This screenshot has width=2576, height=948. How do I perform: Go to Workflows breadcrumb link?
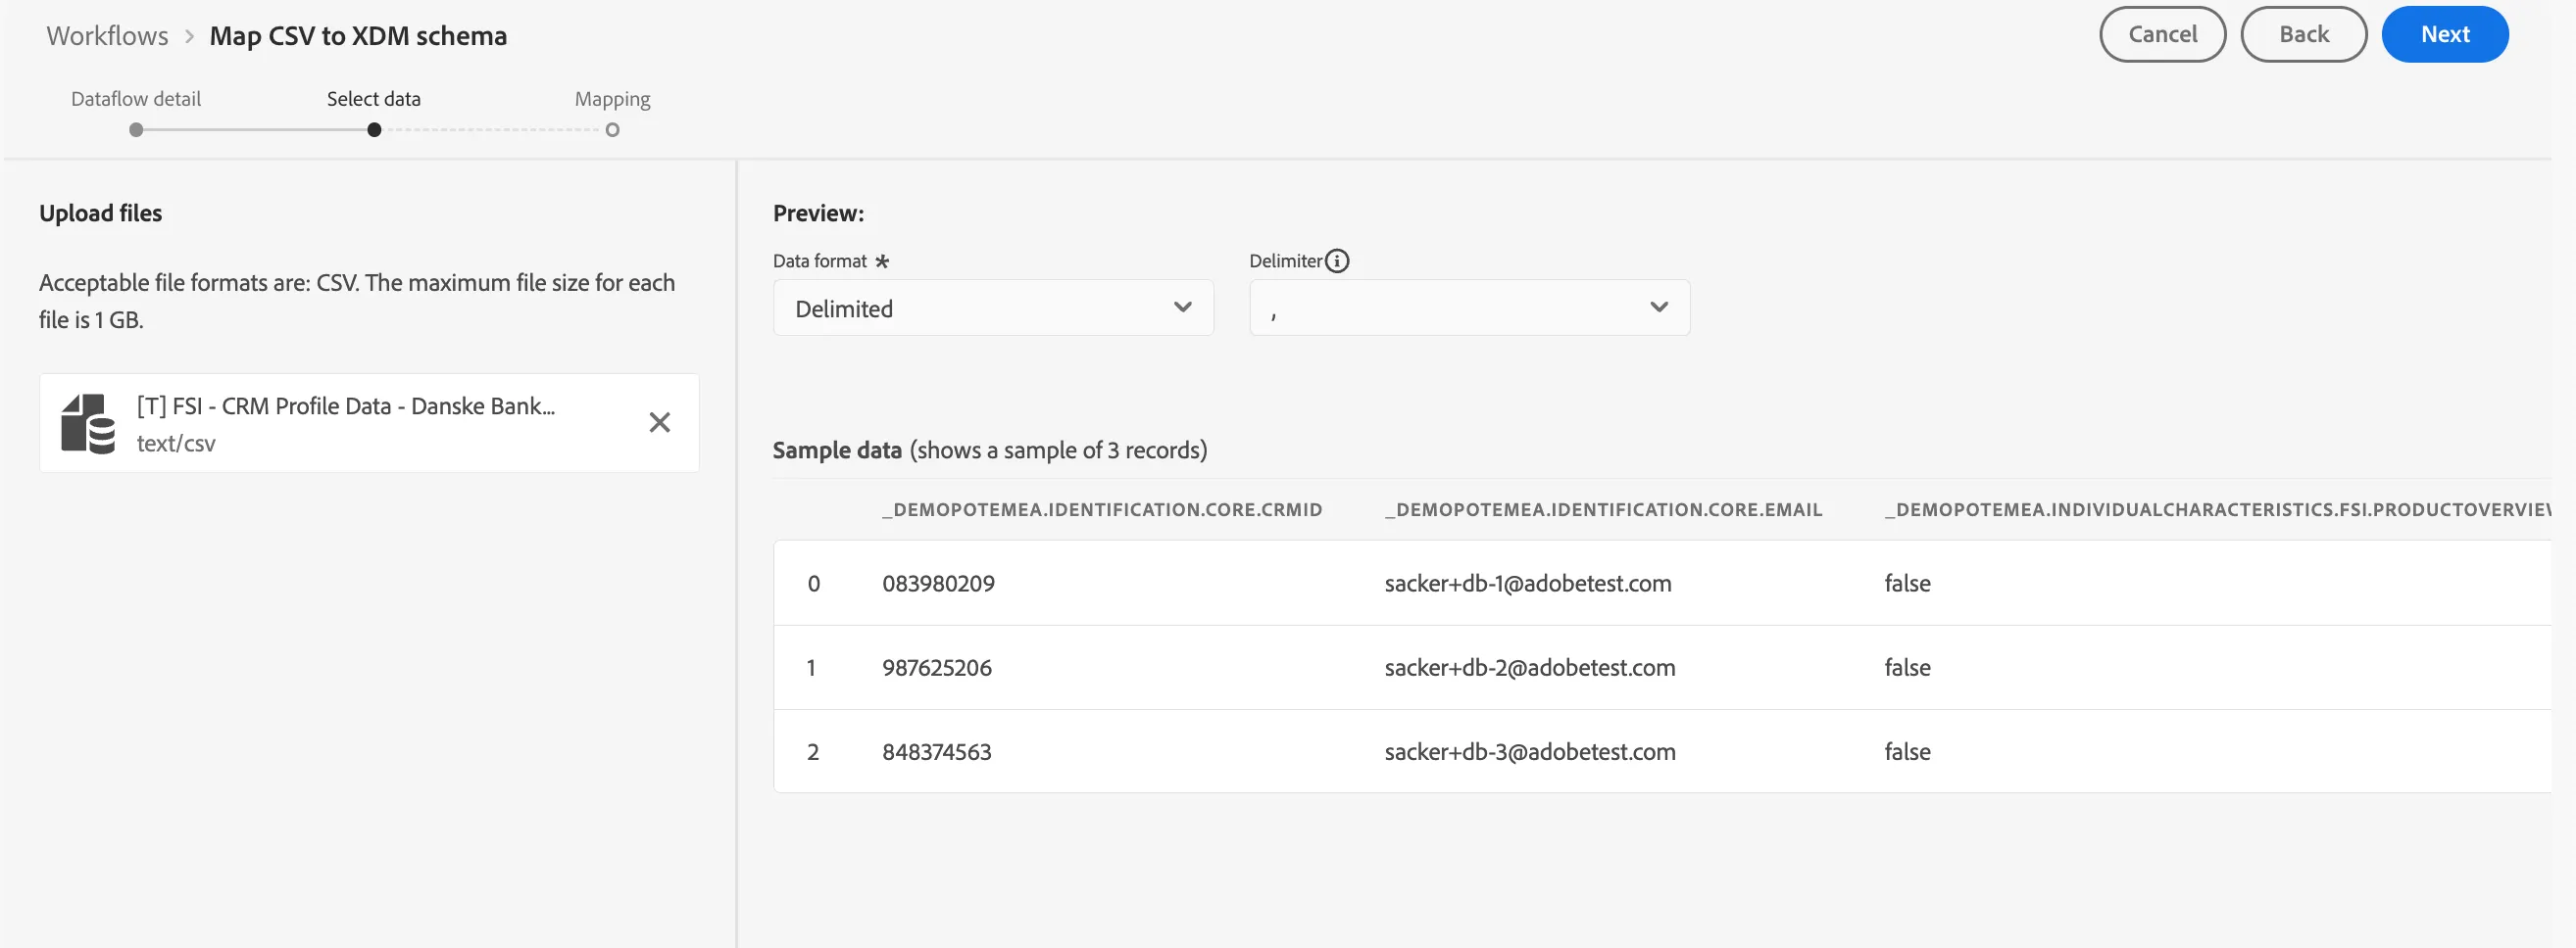tap(107, 36)
